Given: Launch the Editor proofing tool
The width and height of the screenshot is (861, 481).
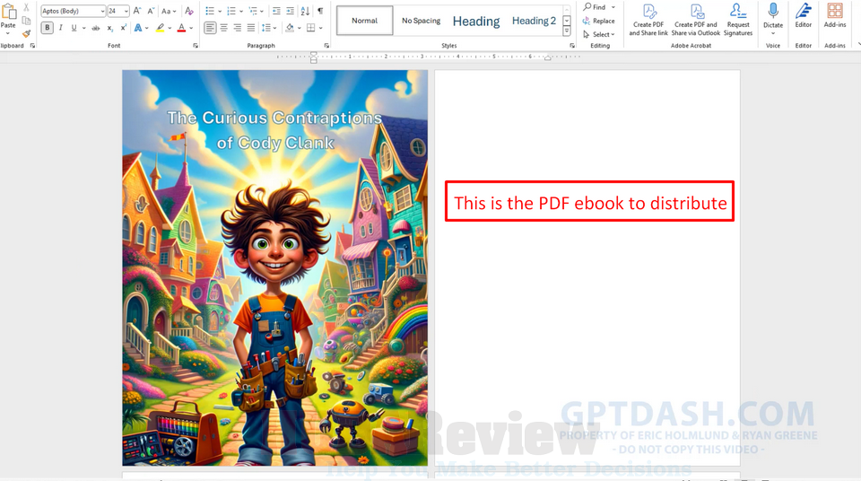Looking at the screenshot, I should 804,16.
